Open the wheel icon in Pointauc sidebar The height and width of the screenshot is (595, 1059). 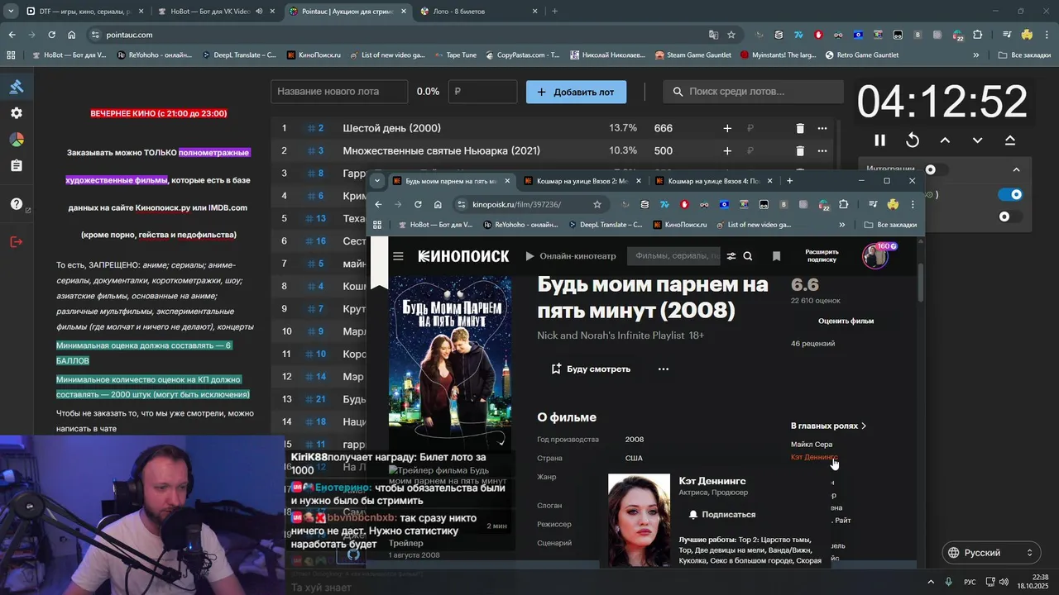click(x=17, y=140)
